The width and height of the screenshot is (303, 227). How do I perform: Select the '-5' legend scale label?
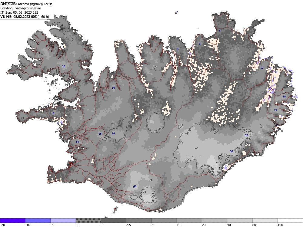(52, 225)
